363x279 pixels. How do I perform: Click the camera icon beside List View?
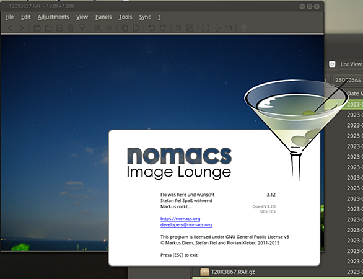pyautogui.click(x=332, y=64)
